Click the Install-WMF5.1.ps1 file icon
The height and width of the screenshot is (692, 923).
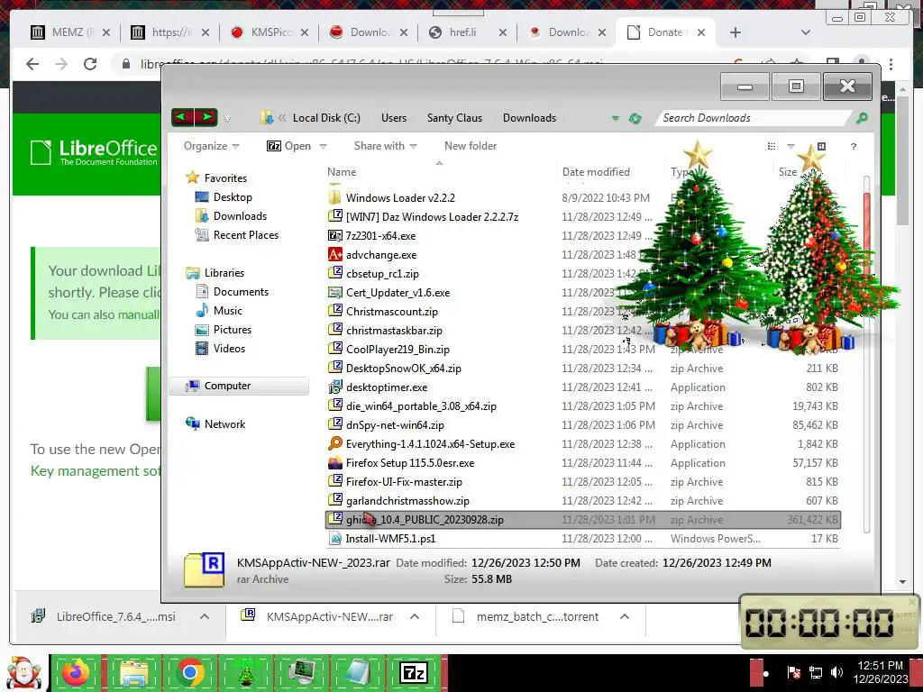[x=335, y=539]
